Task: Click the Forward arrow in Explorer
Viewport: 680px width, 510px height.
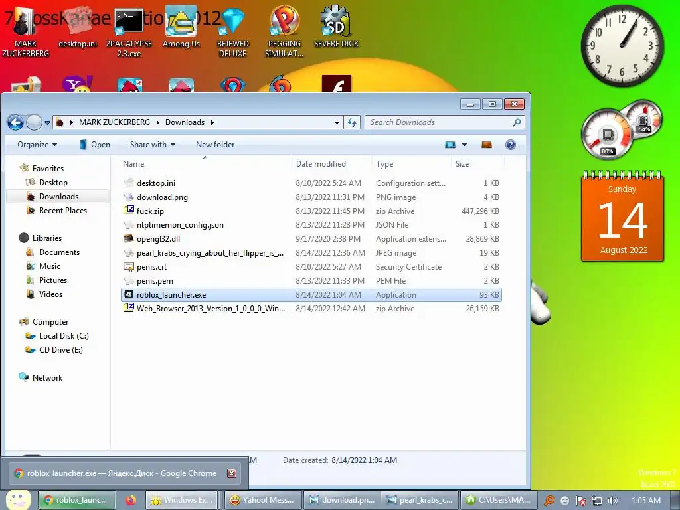Action: point(34,123)
